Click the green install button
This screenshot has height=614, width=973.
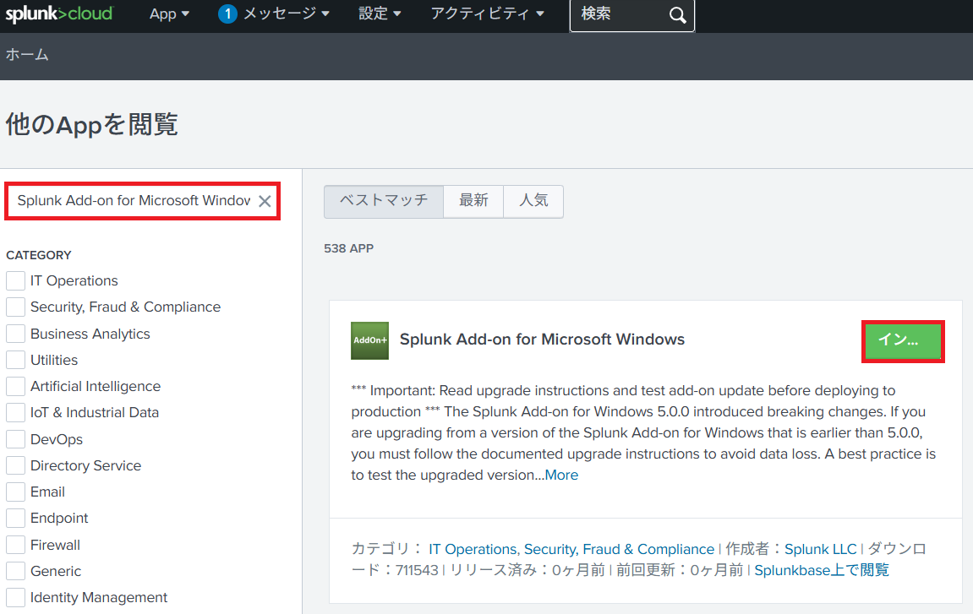[x=902, y=341]
